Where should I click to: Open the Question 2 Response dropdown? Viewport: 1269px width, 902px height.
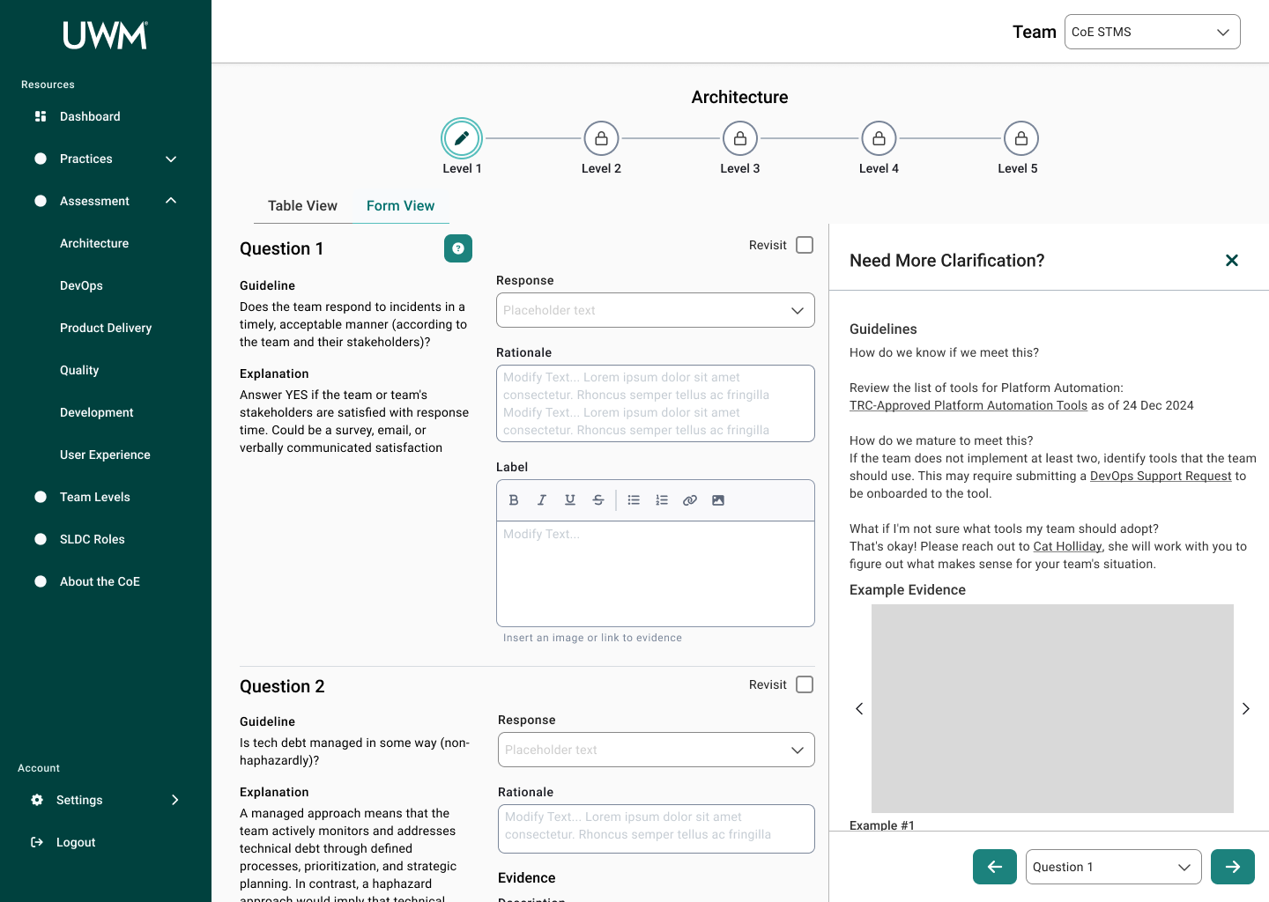coord(657,750)
